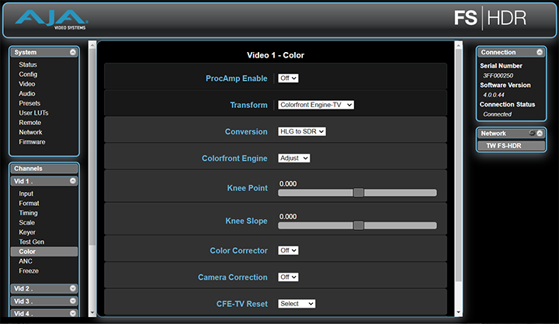Toggle the Camera Correction Off selector
The width and height of the screenshot is (559, 324).
289,277
